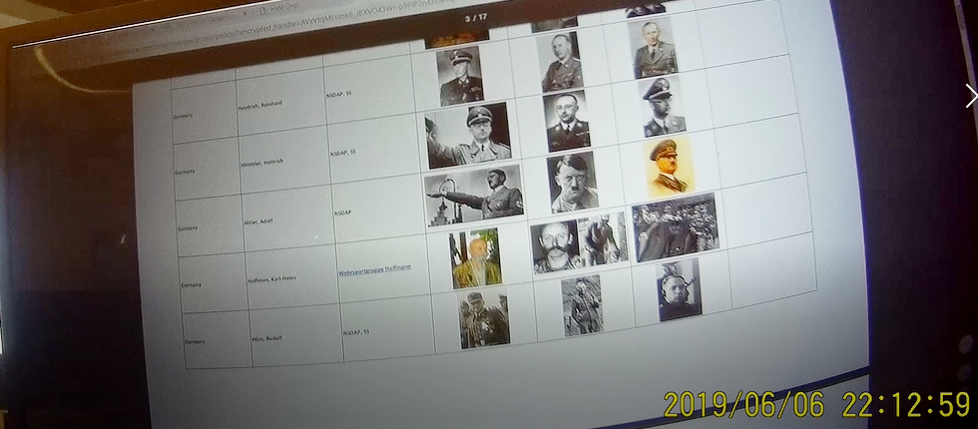978x429 pixels.
Task: Click the page icon on Hate Orgs tab
Action: click(262, 11)
